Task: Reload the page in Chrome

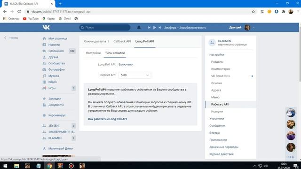Action: point(19,11)
